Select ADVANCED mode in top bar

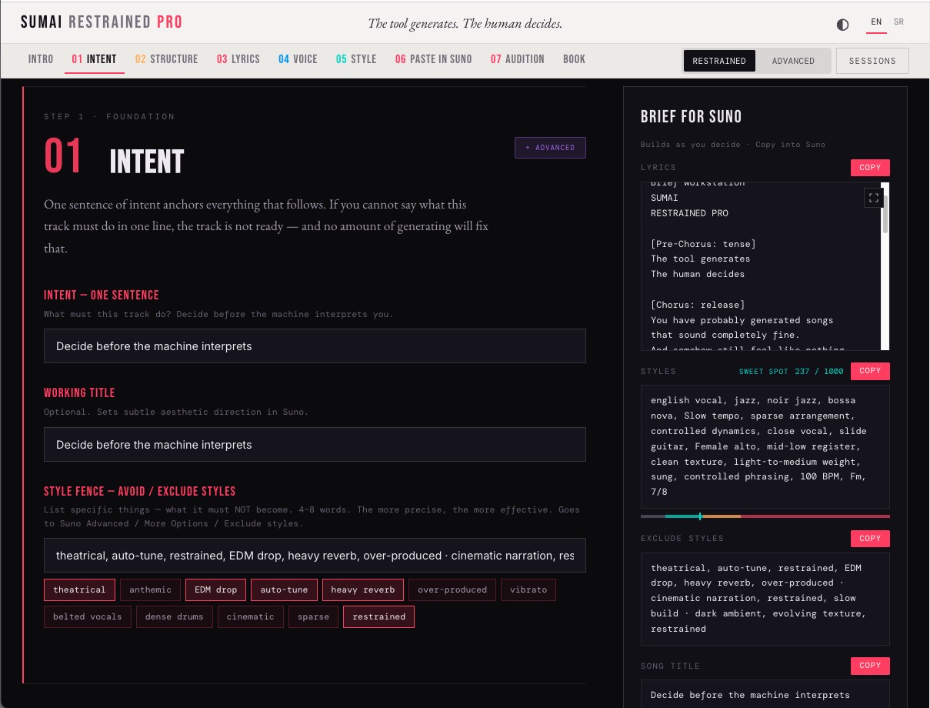click(x=793, y=61)
